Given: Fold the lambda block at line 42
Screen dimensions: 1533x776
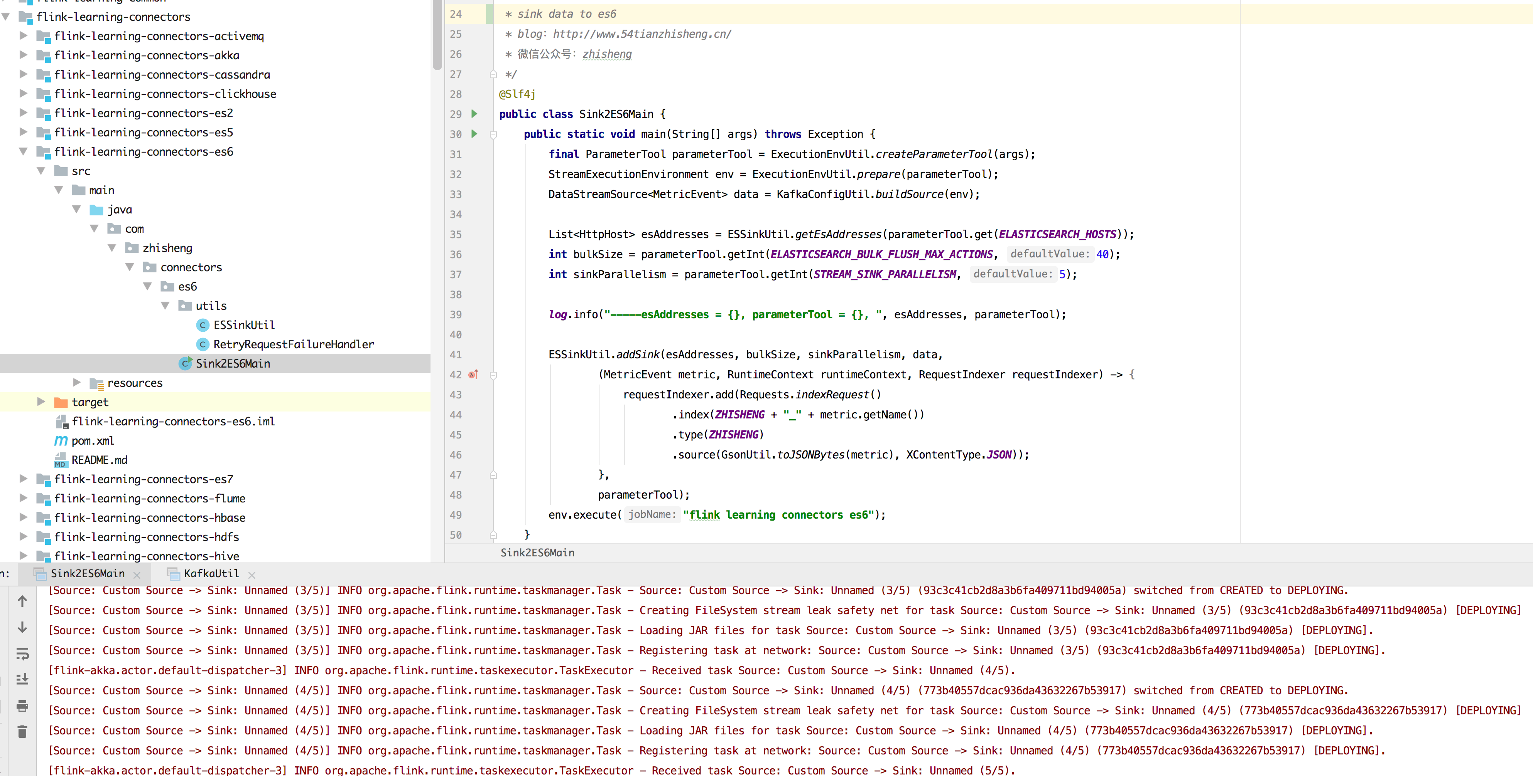Looking at the screenshot, I should 493,375.
